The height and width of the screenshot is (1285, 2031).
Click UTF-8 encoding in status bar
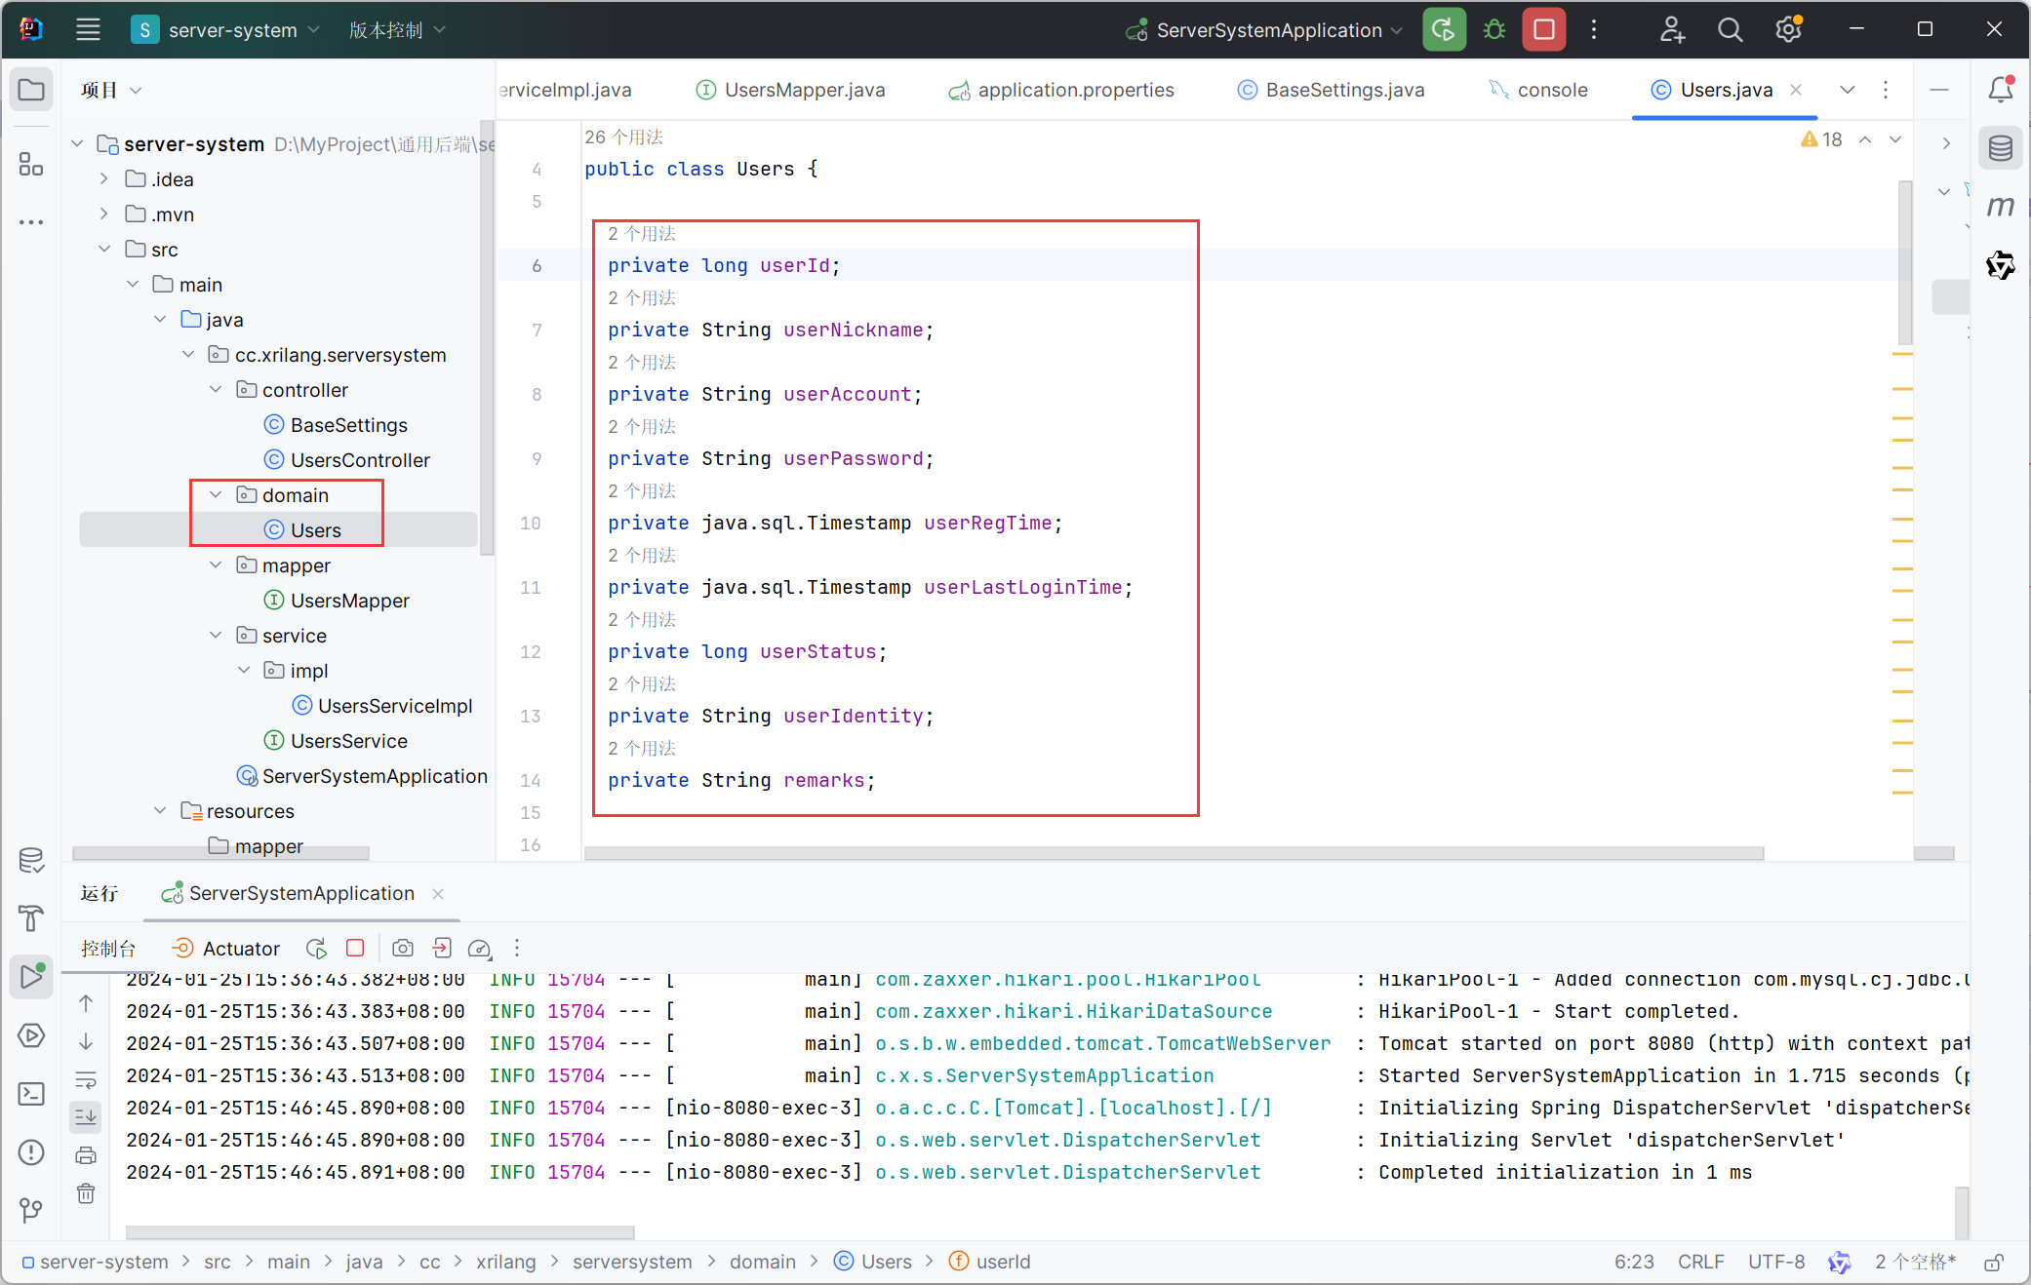click(1775, 1263)
